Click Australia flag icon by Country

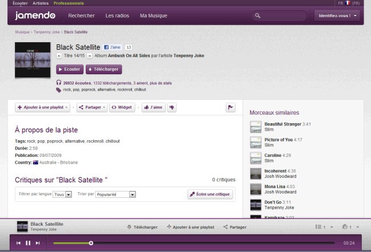(x=35, y=162)
